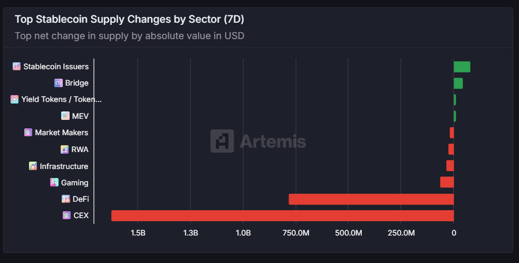This screenshot has height=263, width=519.
Task: Click the Artemis watermark logo
Action: point(258,141)
